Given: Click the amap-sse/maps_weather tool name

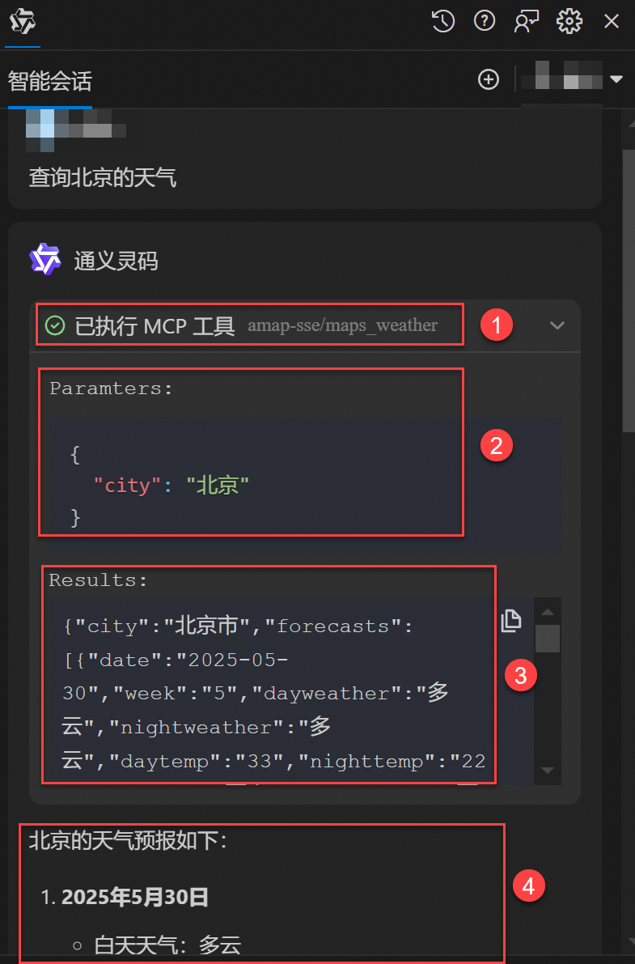Looking at the screenshot, I should pyautogui.click(x=342, y=325).
